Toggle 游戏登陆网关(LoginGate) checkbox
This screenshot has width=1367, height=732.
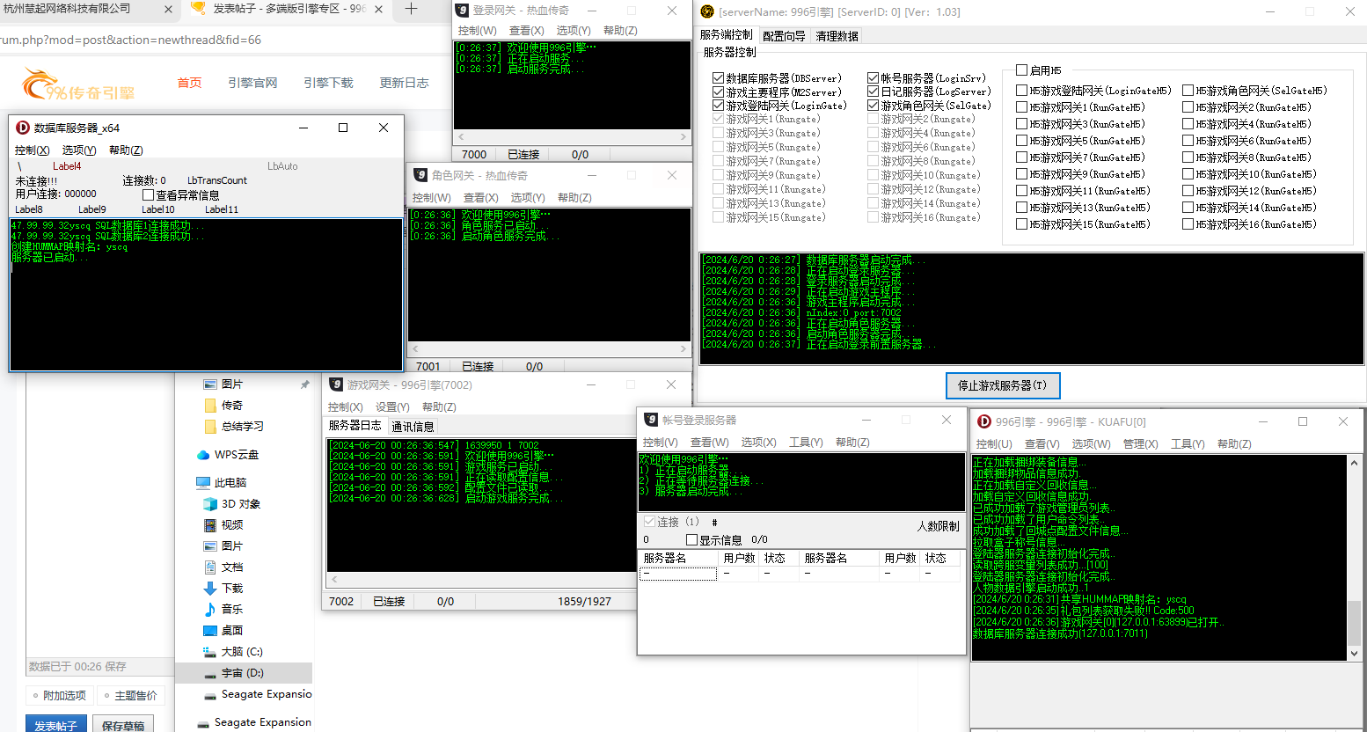pyautogui.click(x=718, y=106)
